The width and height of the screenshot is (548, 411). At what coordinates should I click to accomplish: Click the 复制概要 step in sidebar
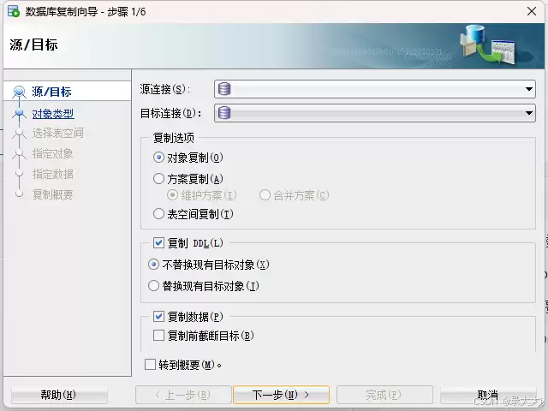[52, 194]
